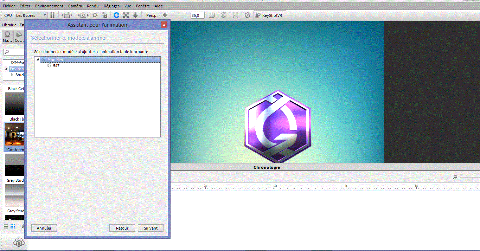Click the 2s mark on the timeline
480x251 pixels.
[205, 185]
